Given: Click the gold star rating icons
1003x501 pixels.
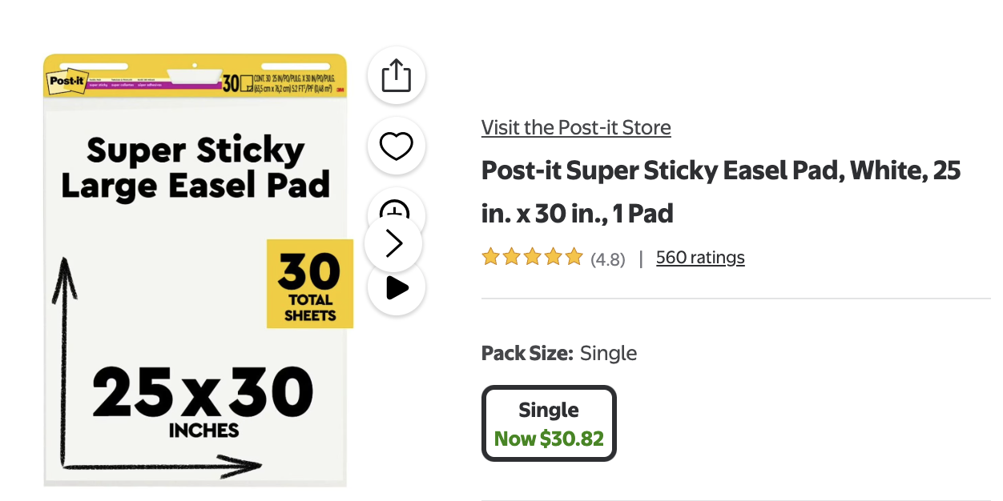Looking at the screenshot, I should [532, 258].
